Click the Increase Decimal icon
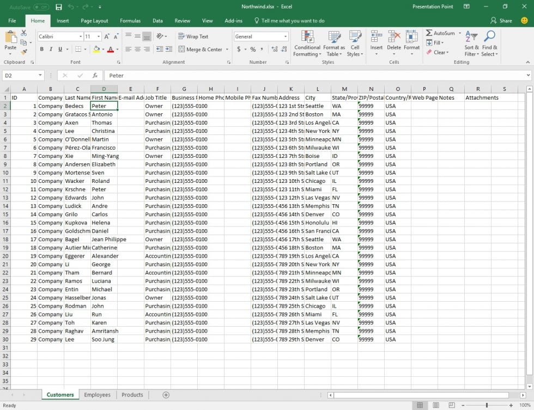The image size is (534, 410). (274, 48)
